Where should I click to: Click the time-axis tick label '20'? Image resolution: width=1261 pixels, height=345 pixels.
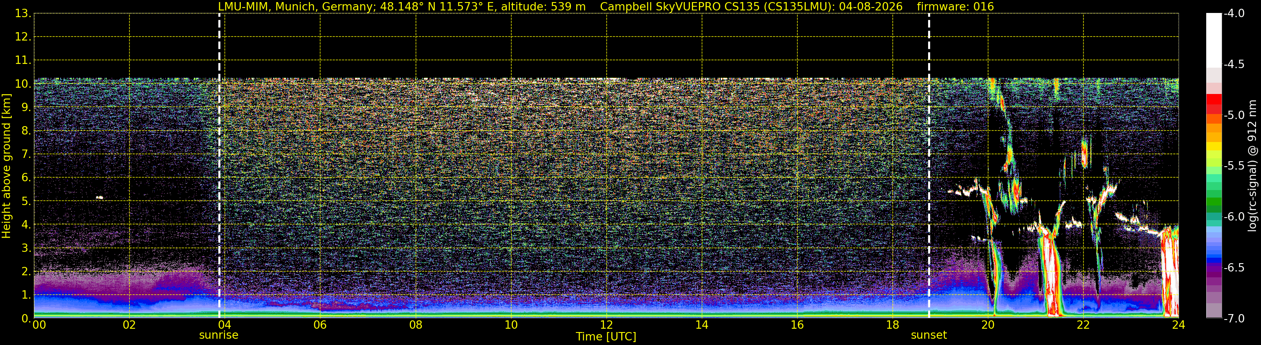(x=988, y=325)
